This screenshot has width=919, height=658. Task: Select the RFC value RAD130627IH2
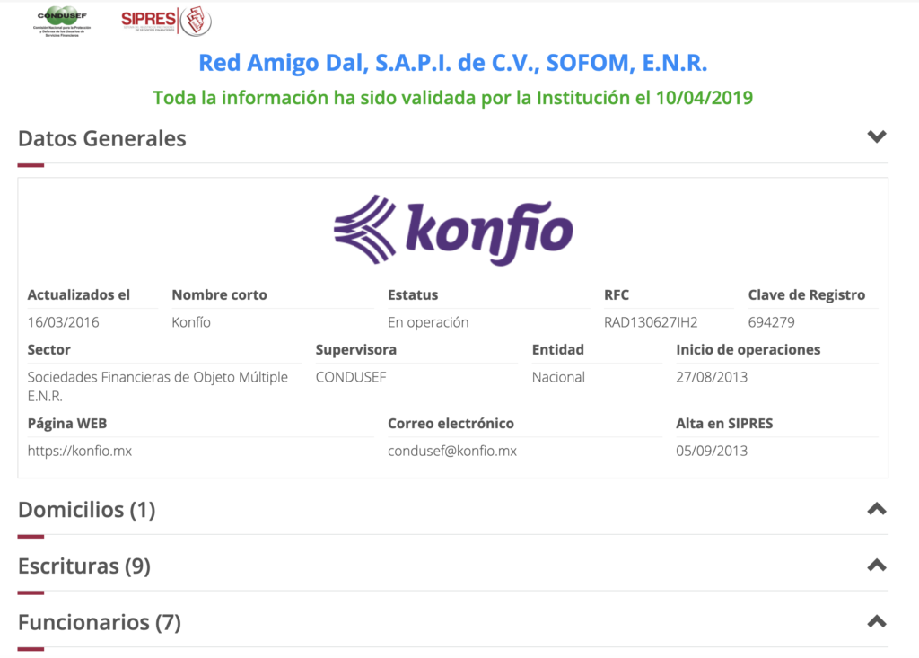[651, 322]
